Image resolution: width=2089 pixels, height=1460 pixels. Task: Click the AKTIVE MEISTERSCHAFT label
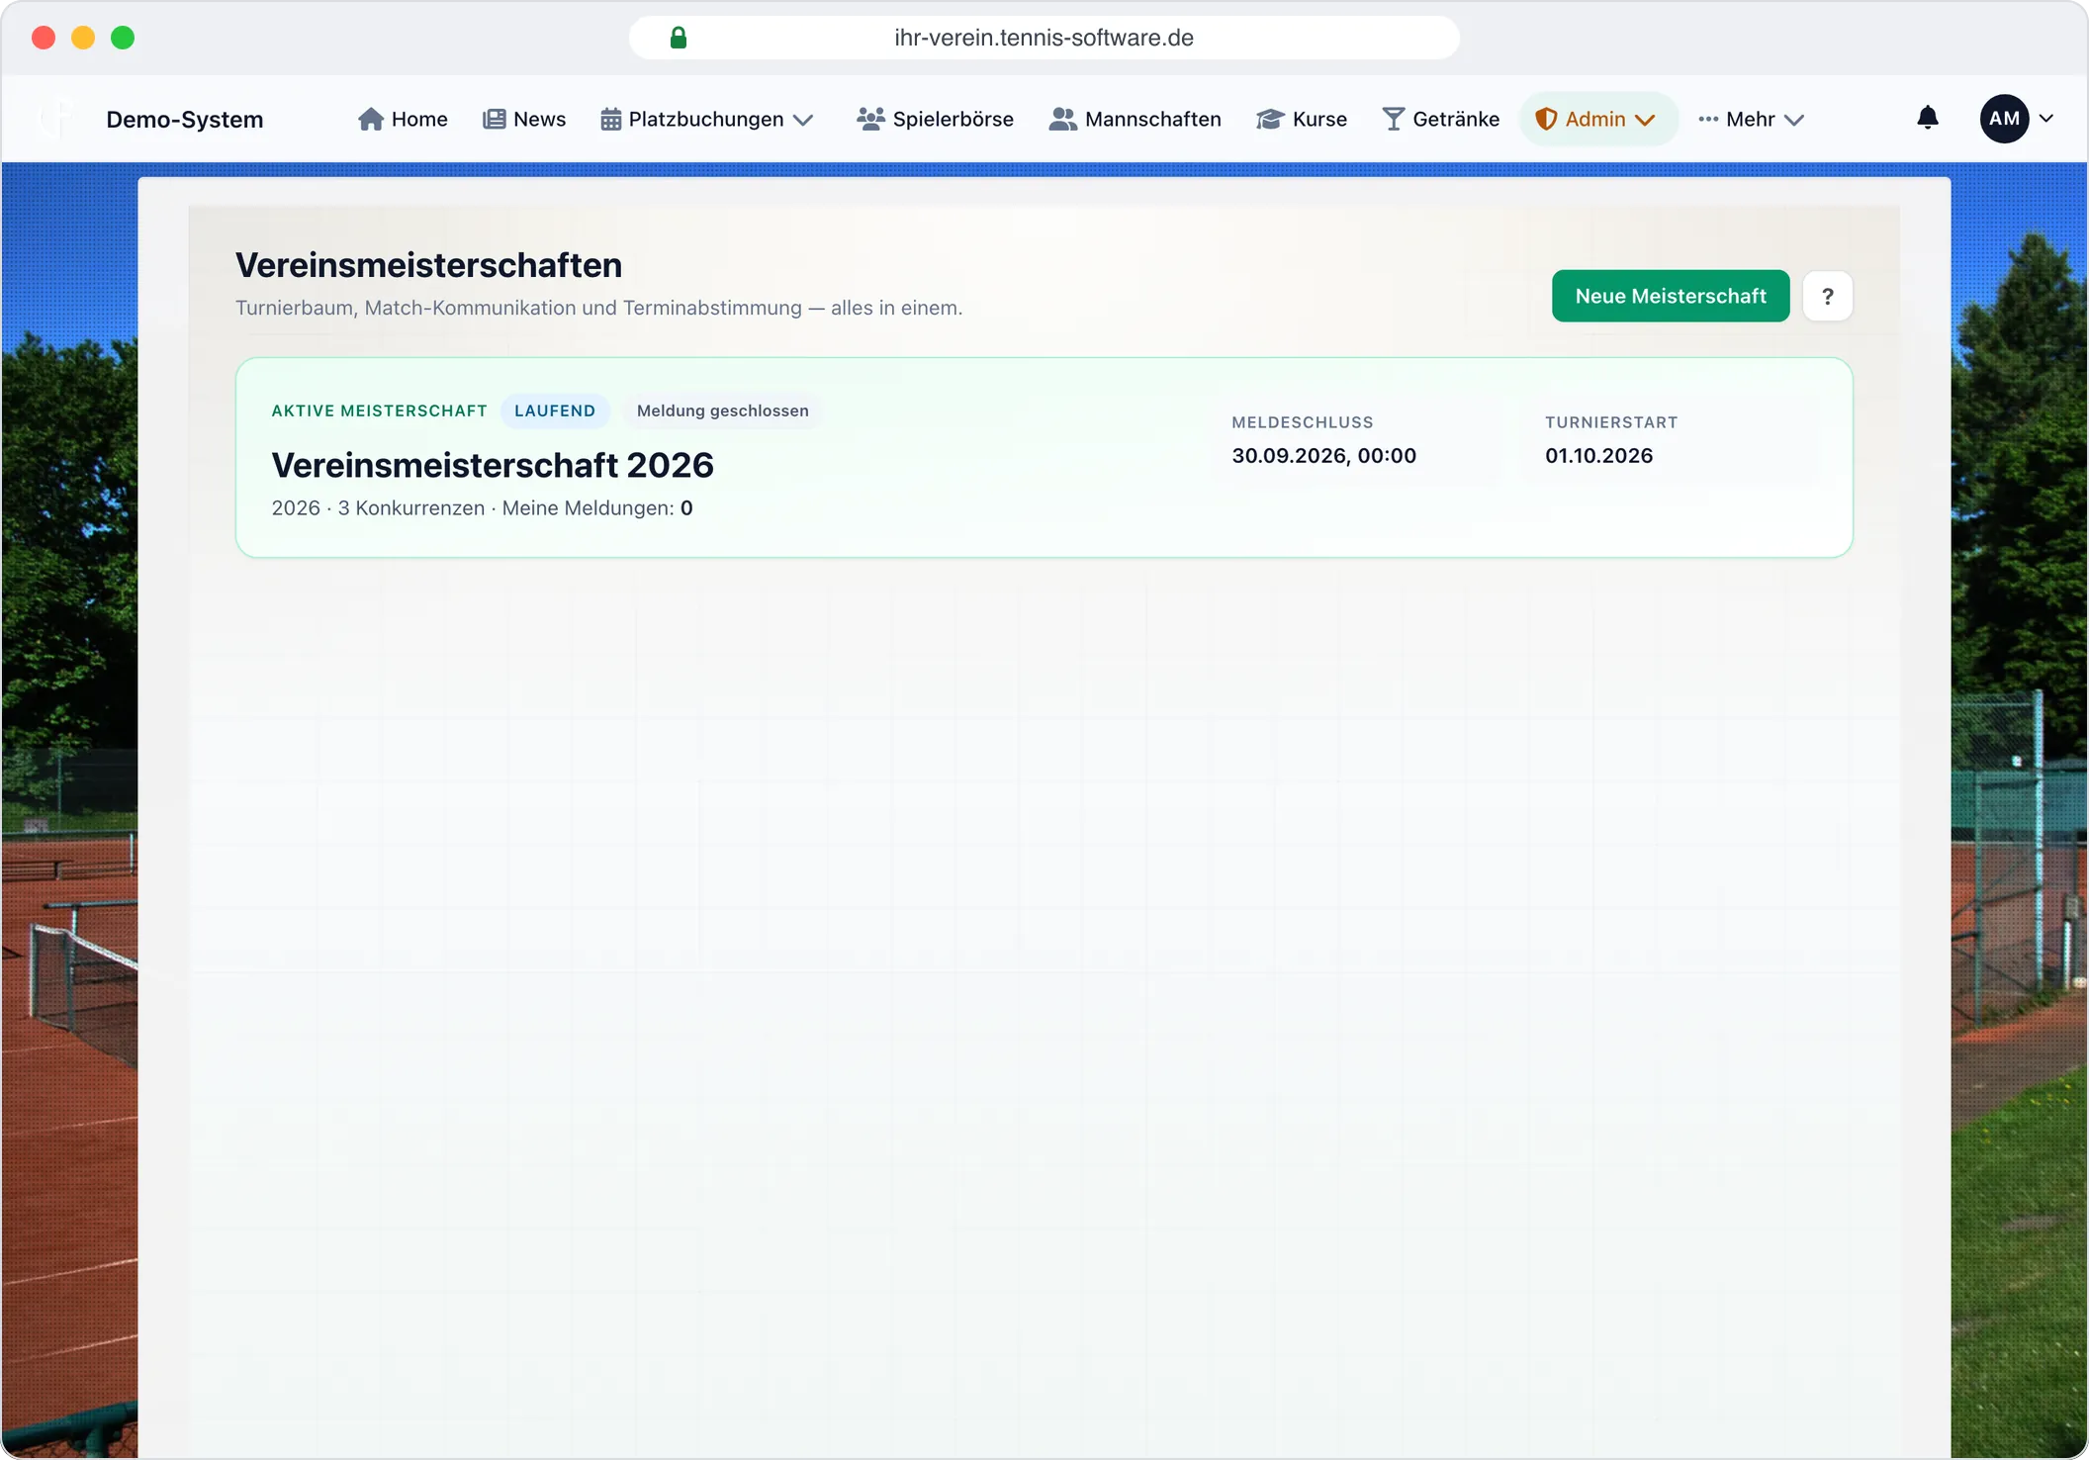tap(380, 411)
